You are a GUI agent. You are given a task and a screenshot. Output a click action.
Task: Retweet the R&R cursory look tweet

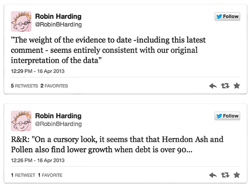pyautogui.click(x=225, y=175)
